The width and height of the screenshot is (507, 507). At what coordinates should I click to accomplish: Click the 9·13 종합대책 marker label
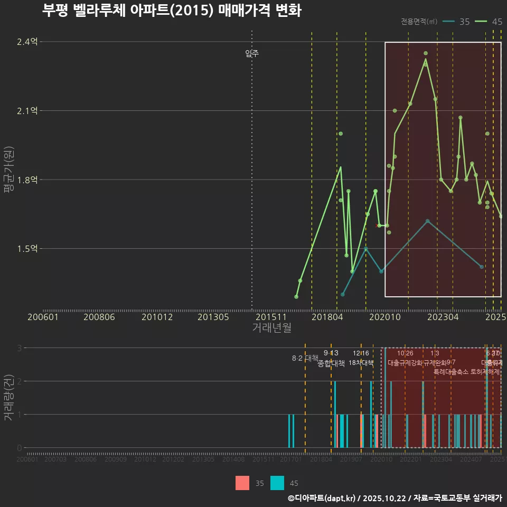click(x=330, y=359)
